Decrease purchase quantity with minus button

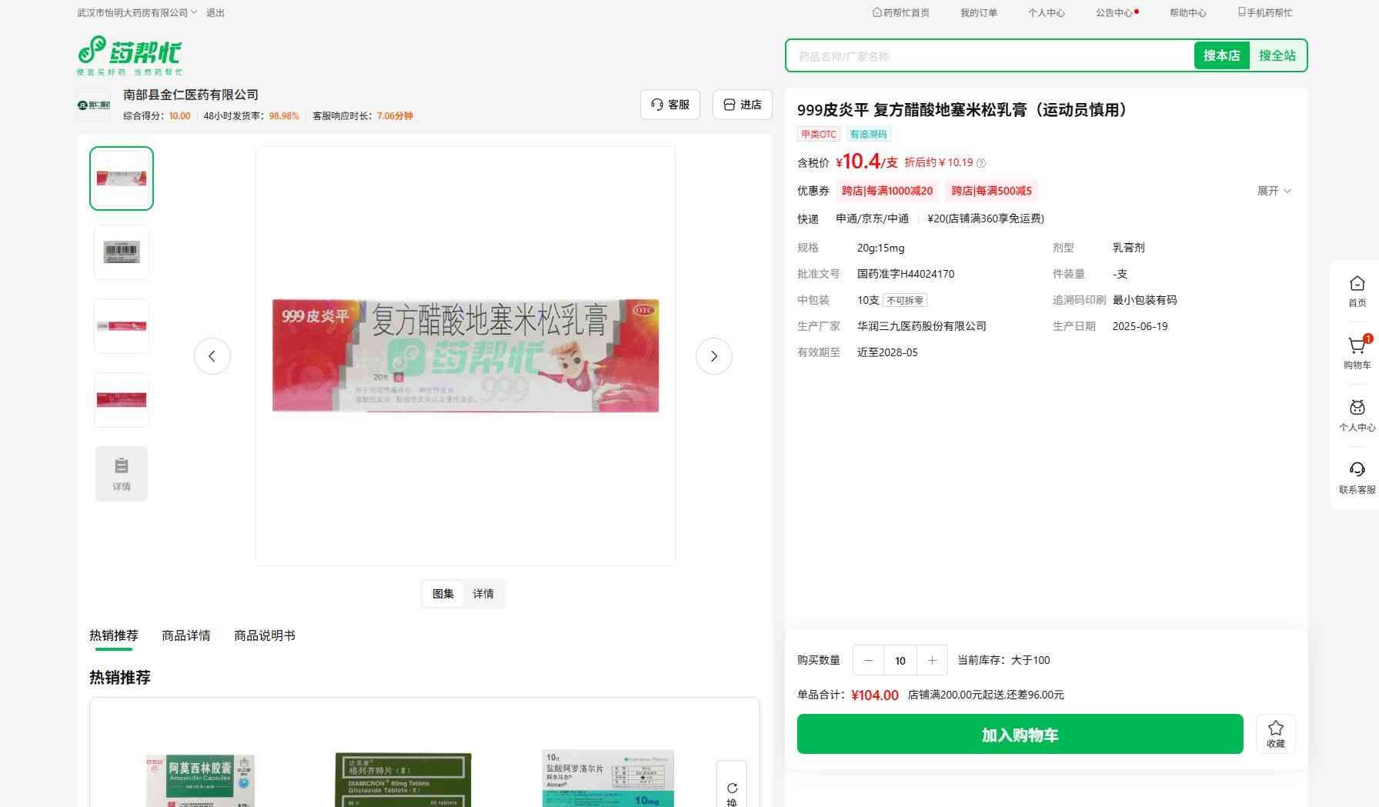[x=868, y=660]
